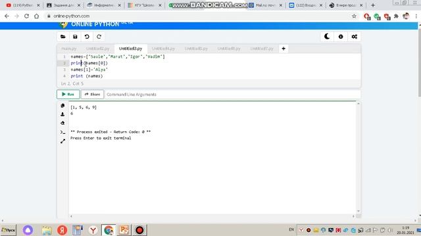Click the 'Press Enter to exit terminal' text
421x236 pixels.
pos(101,138)
